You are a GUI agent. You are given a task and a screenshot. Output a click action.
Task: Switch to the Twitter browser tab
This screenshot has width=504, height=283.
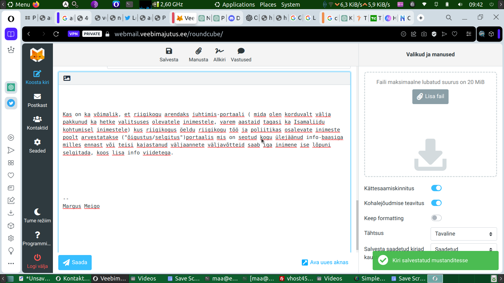(130, 18)
